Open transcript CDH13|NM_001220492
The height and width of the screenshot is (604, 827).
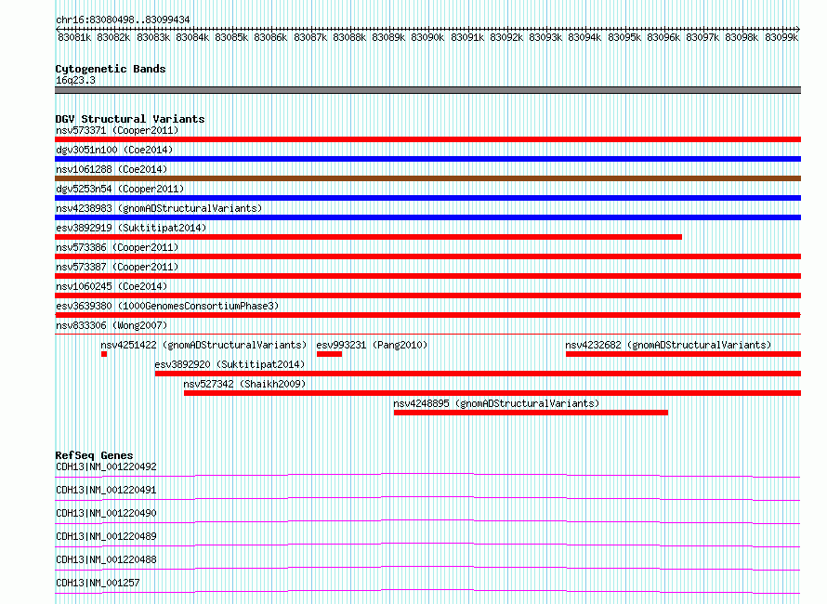click(x=106, y=466)
